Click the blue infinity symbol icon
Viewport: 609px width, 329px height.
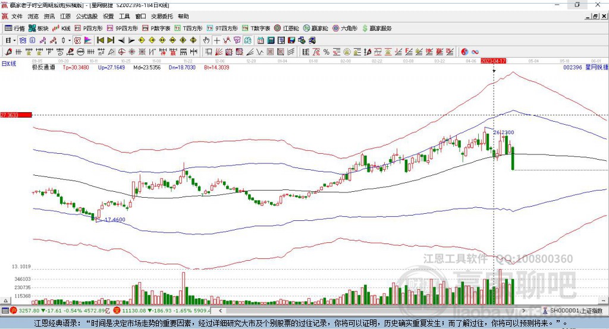pyautogui.click(x=475, y=52)
